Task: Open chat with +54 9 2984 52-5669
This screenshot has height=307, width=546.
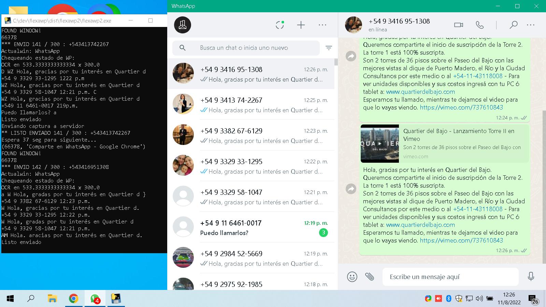Action: 251,258
